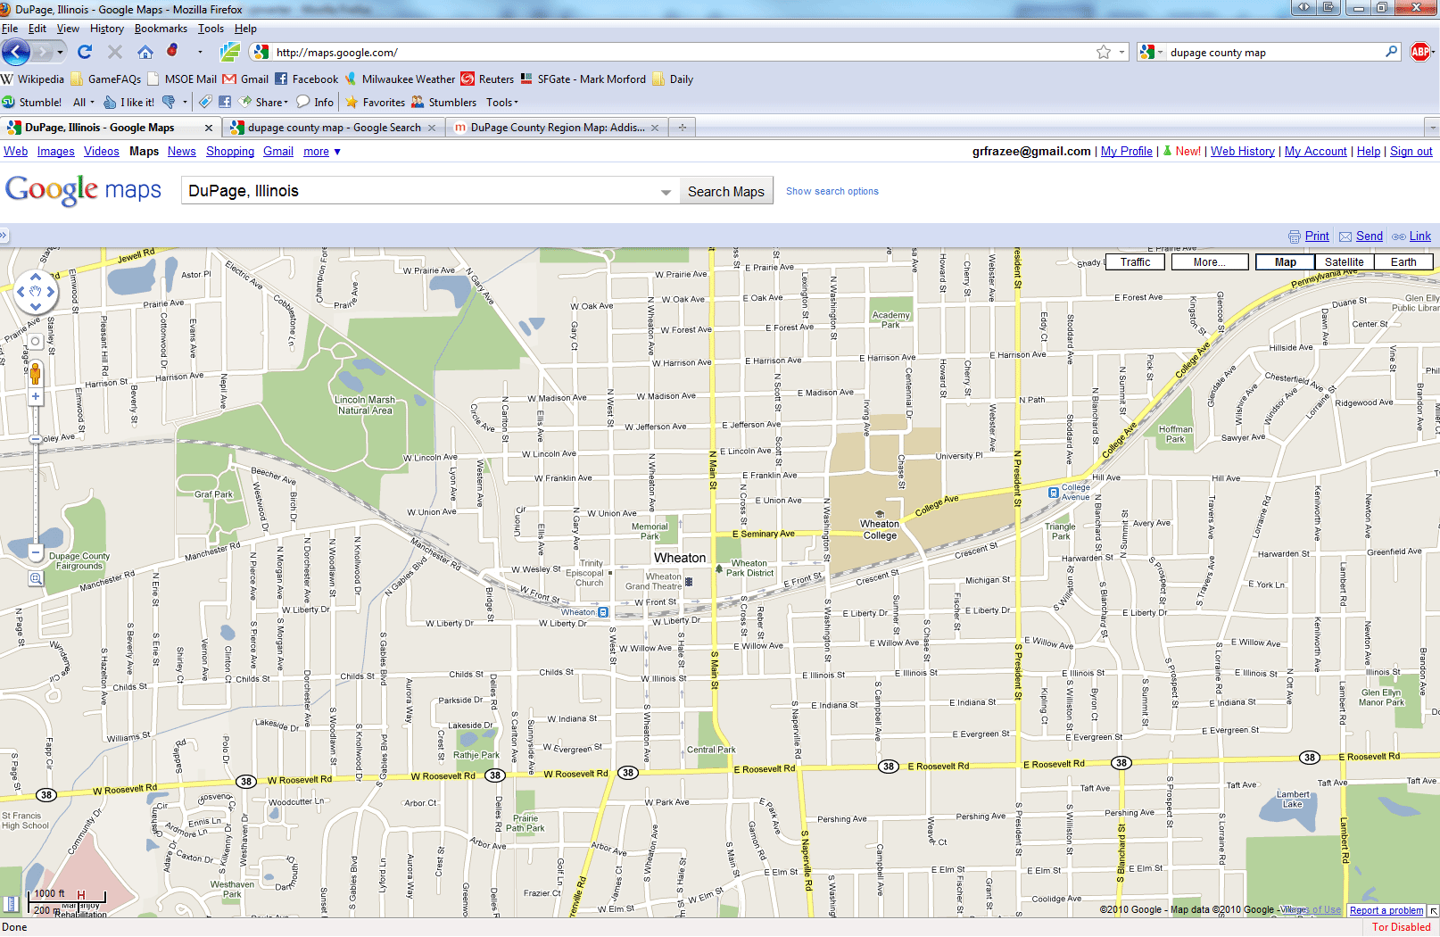Go back with the browser Back arrow

[x=15, y=53]
